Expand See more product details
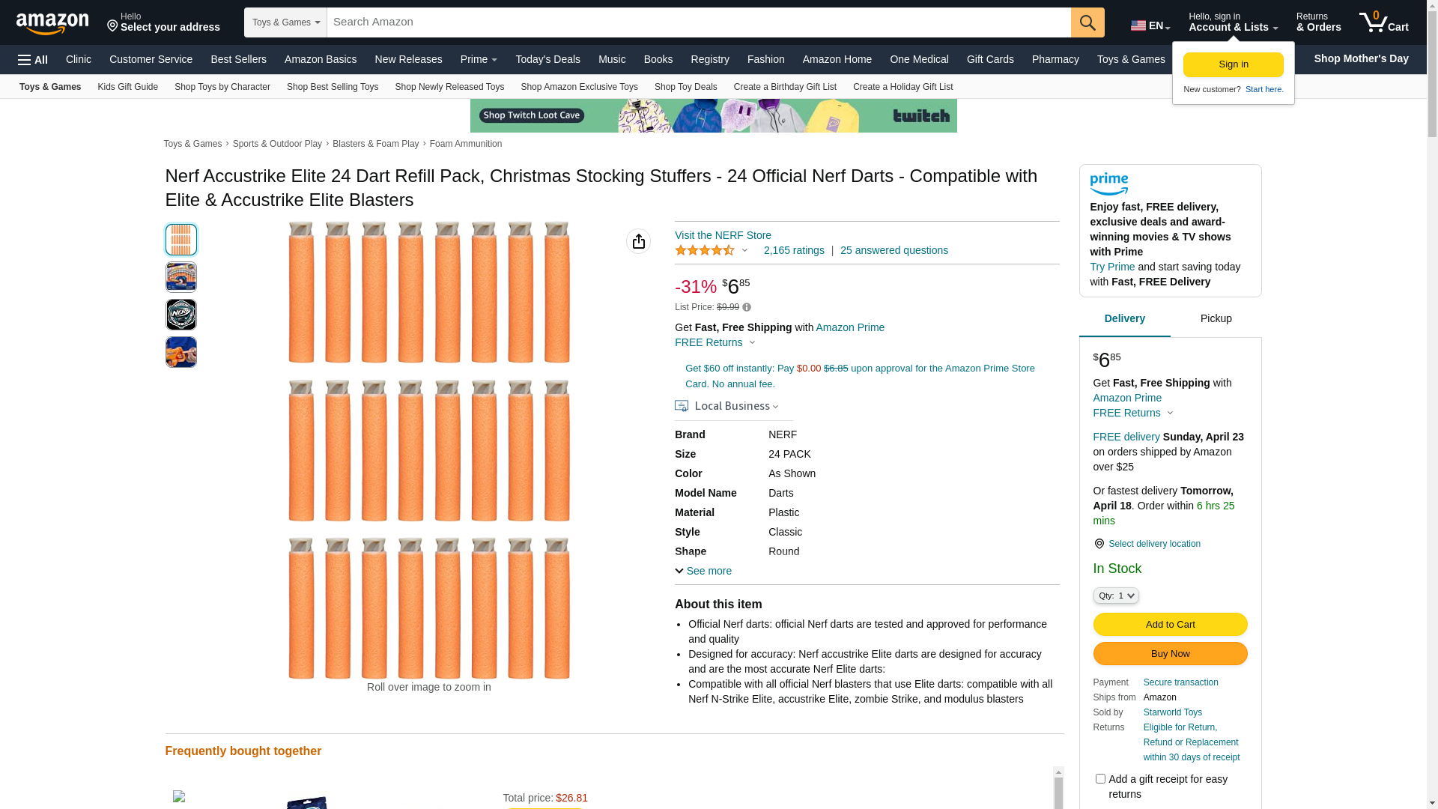1438x809 pixels. (x=703, y=571)
